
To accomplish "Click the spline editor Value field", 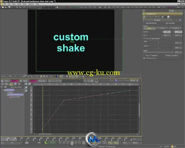I will coord(33,81).
